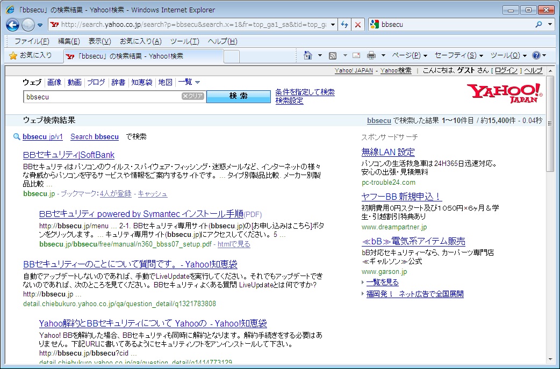Switch to 知恵袋 search category

point(142,82)
